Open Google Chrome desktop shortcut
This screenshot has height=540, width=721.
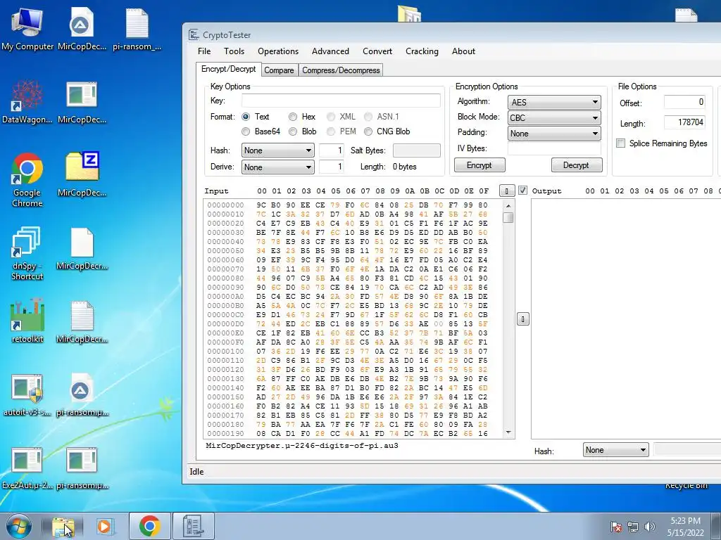27,180
